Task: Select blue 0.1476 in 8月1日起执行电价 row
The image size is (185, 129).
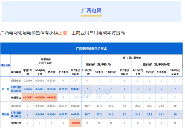Action: [39, 115]
